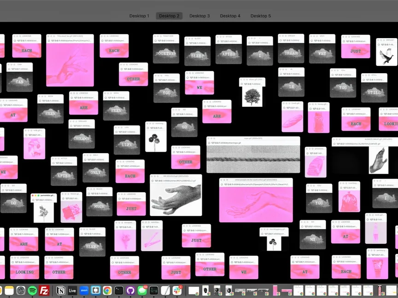The height and width of the screenshot is (298, 398).
Task: Open System Preferences from the dock
Action: (21, 290)
